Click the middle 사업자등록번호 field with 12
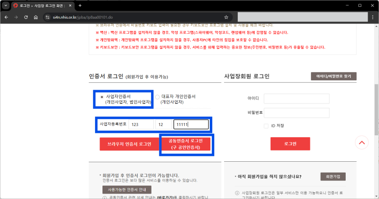 point(164,124)
